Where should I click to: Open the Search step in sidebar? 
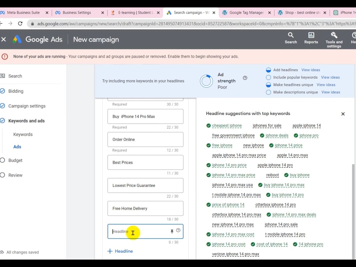pos(15,76)
